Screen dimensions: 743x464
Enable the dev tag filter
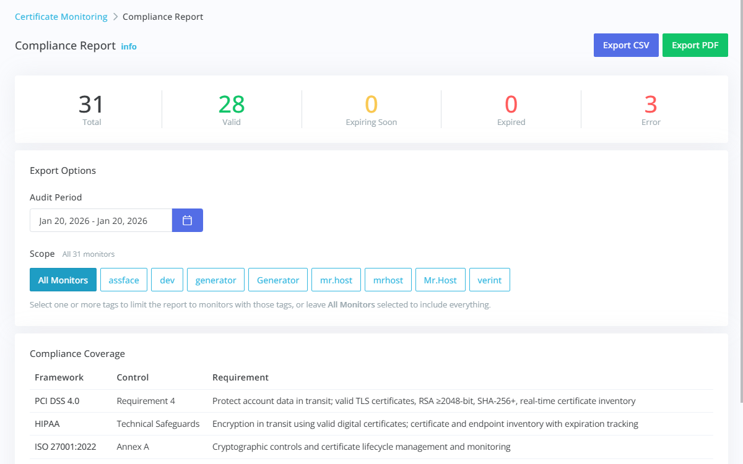(167, 280)
